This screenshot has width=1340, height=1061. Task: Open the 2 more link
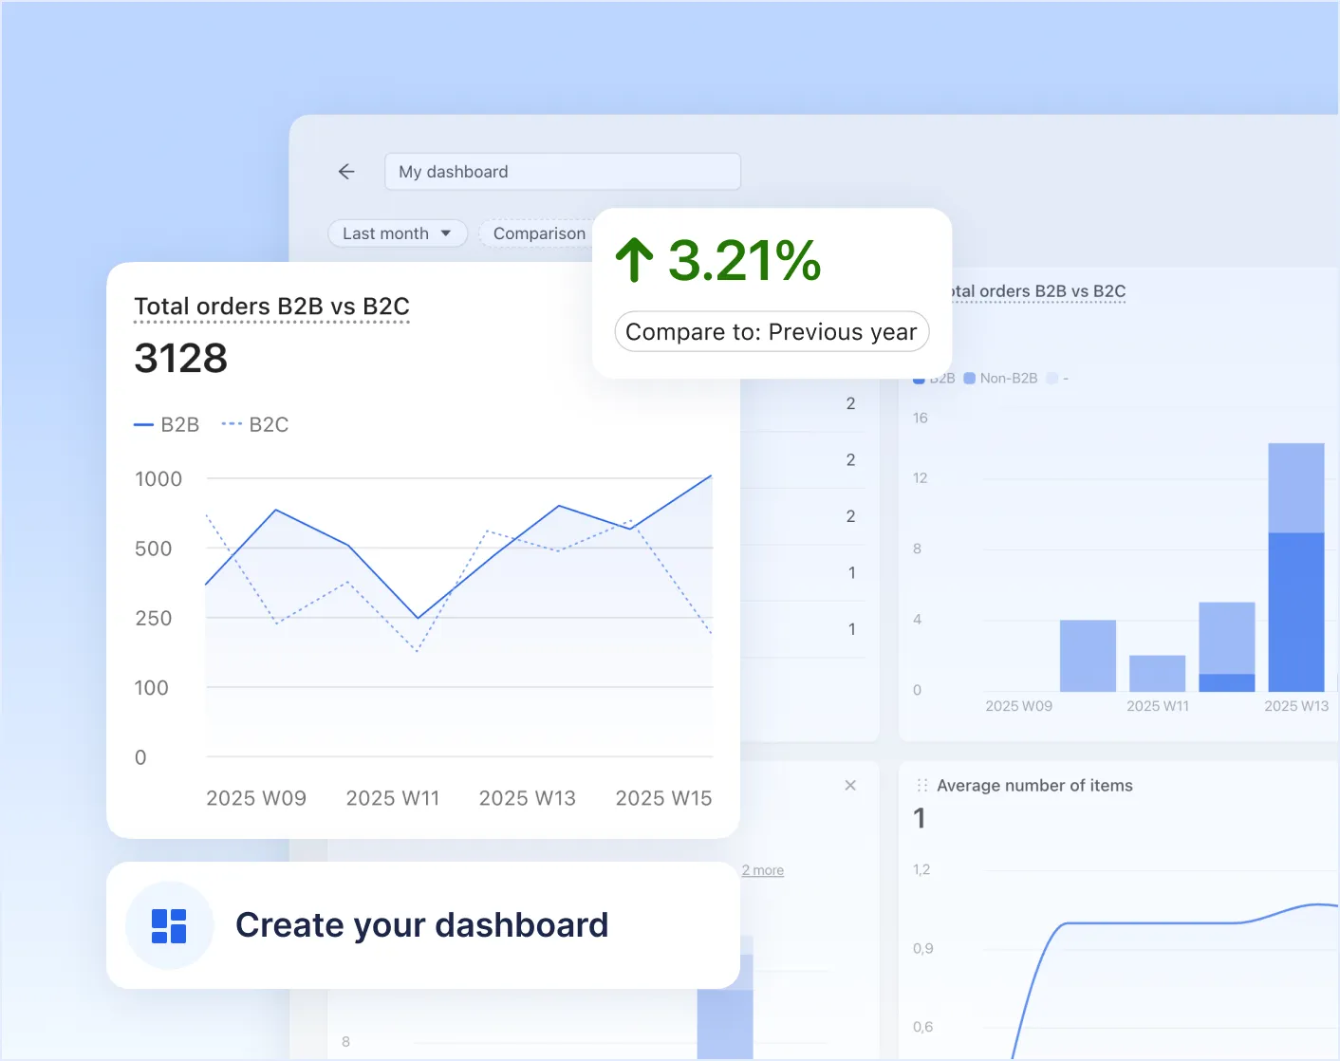pyautogui.click(x=763, y=870)
